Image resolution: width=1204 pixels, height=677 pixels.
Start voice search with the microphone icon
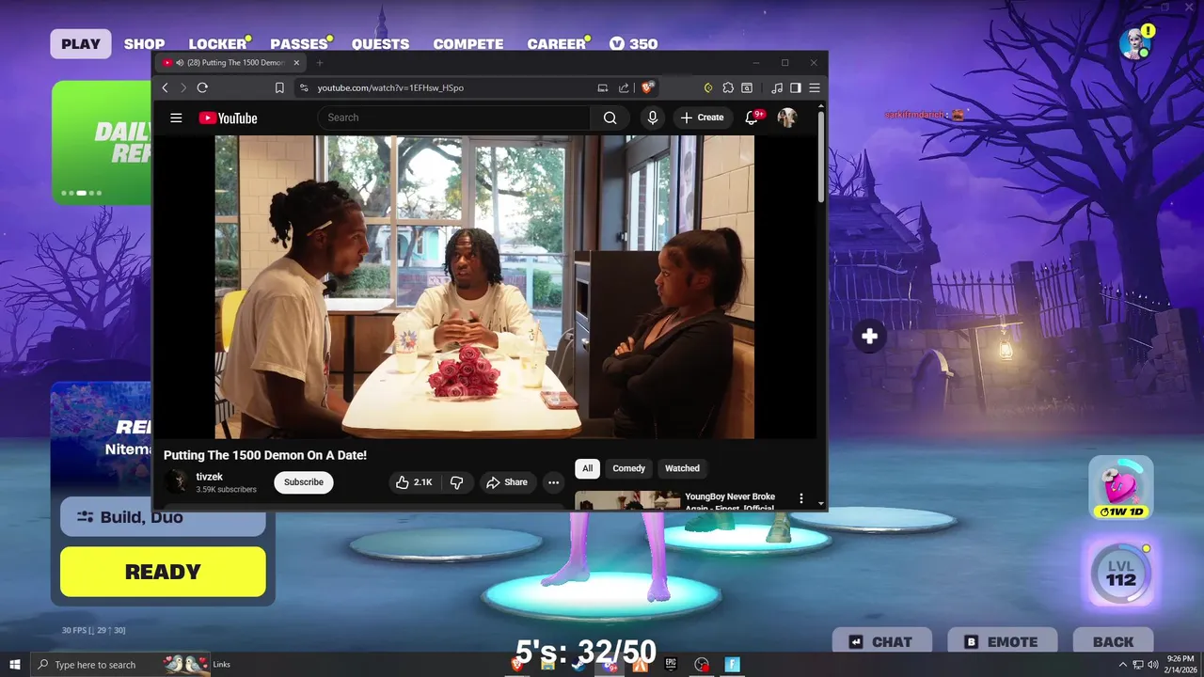tap(652, 118)
